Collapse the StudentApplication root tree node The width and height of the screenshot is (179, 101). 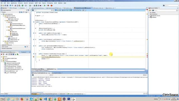tap(2, 14)
